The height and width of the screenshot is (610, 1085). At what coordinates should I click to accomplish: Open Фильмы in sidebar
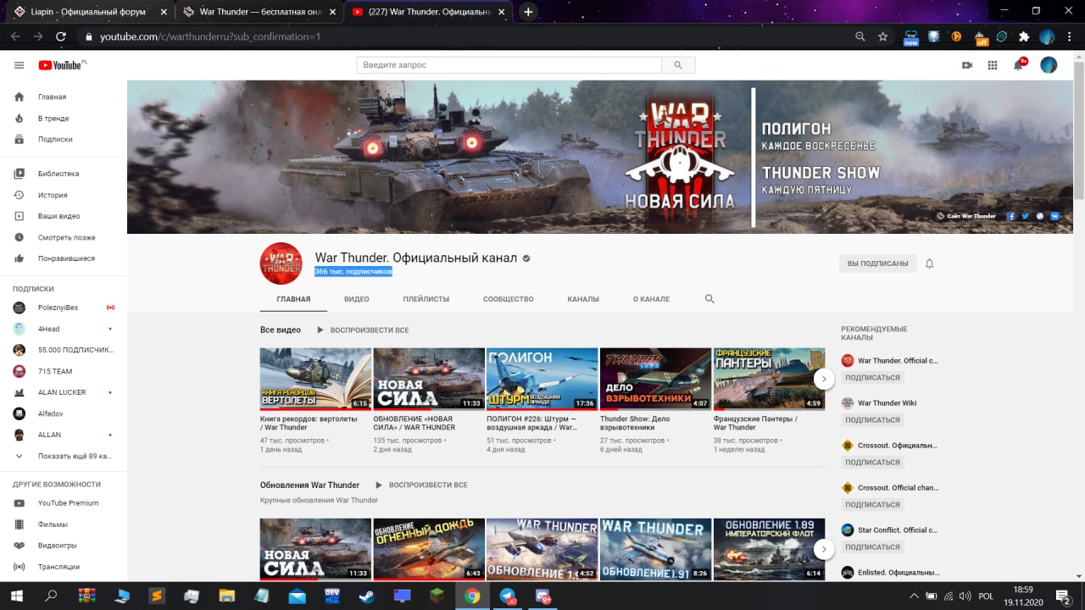click(x=64, y=524)
